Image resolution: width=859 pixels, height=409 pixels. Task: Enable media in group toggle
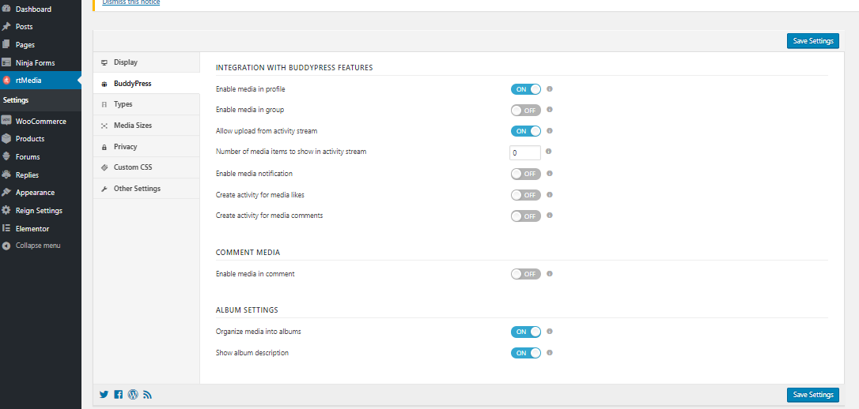(526, 110)
